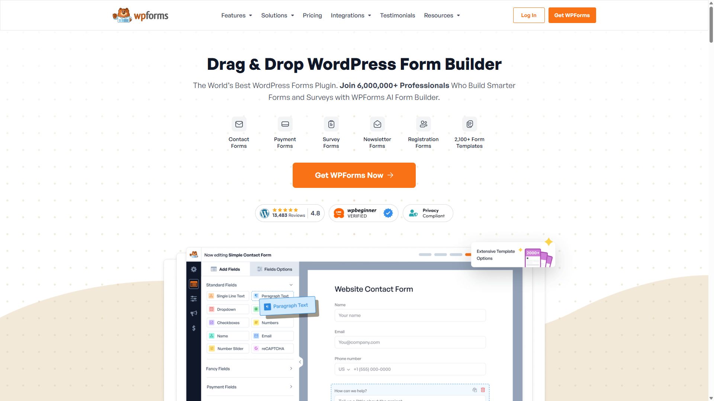
Task: Open the Solutions dropdown menu
Action: (x=277, y=15)
